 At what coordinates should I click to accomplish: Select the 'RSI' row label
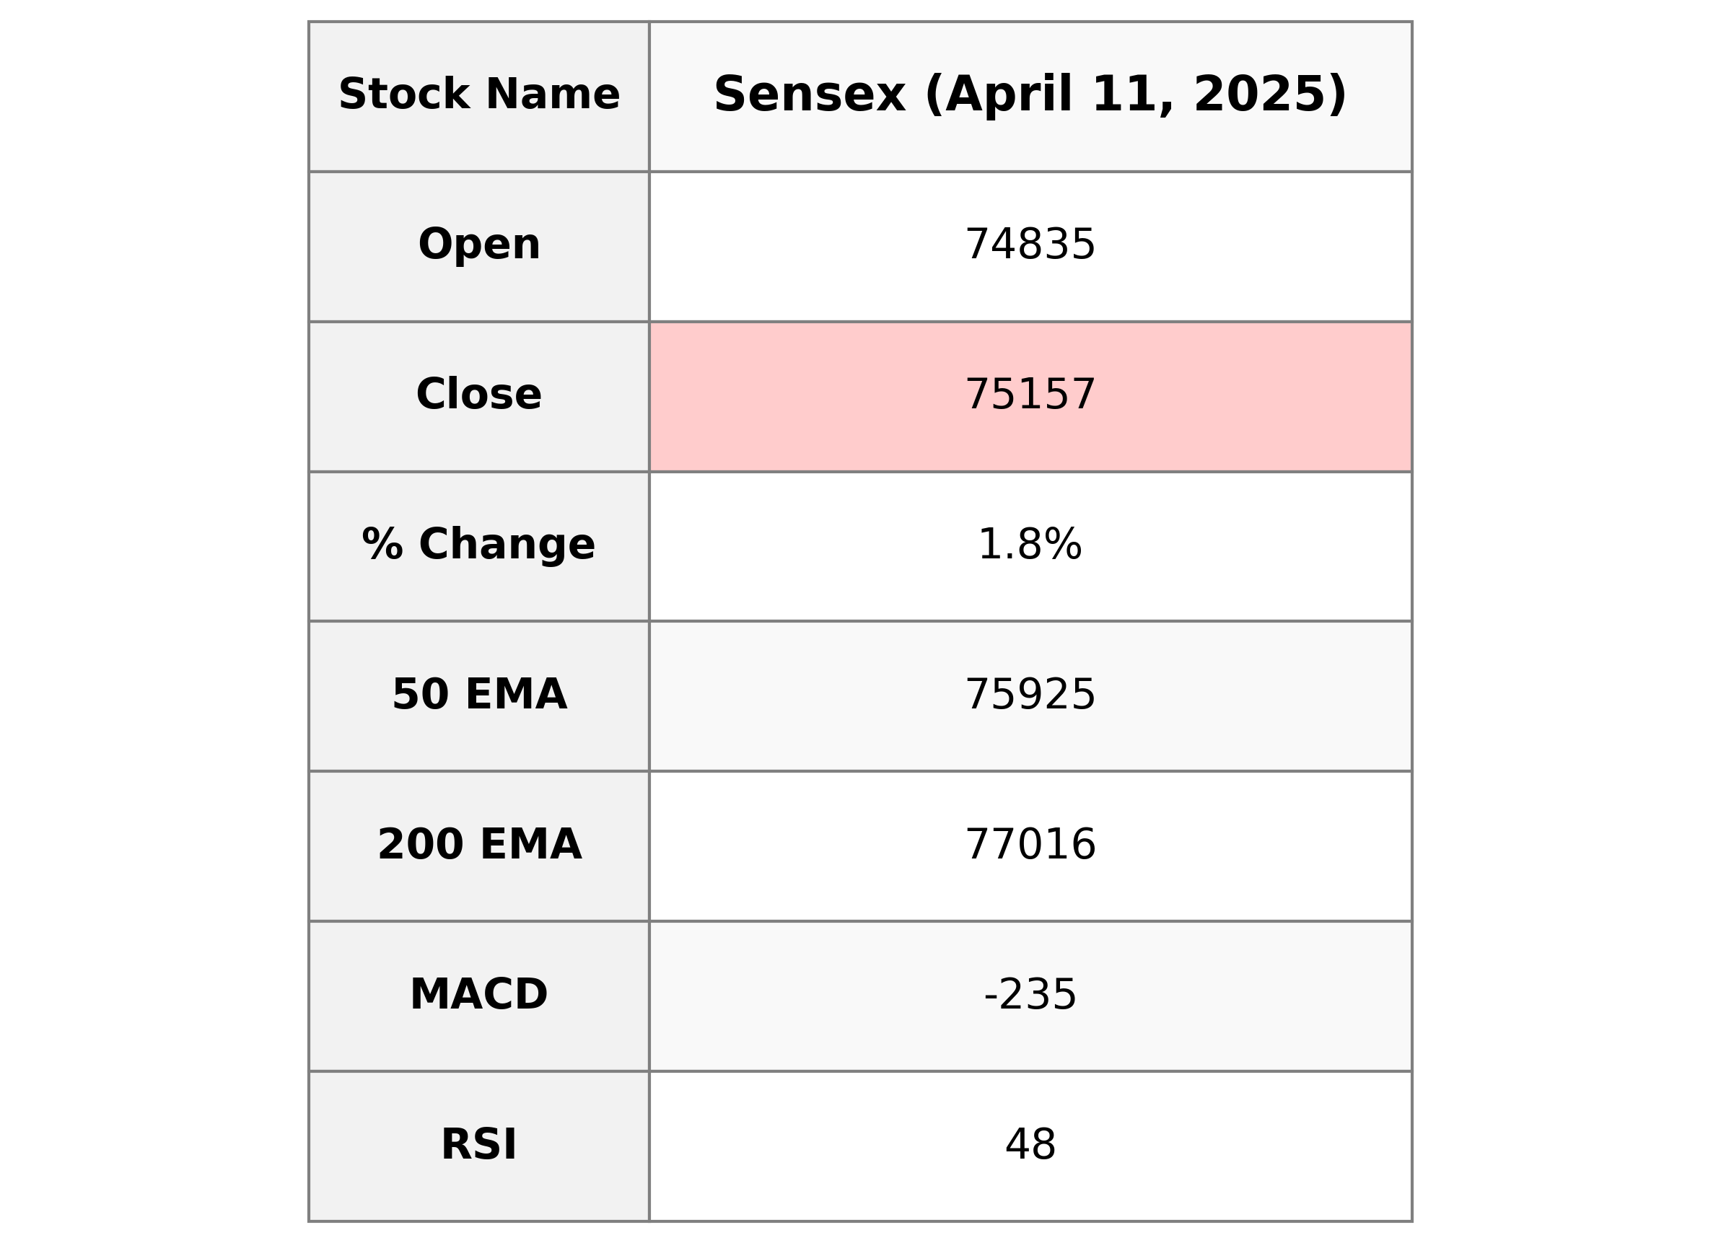[479, 1144]
